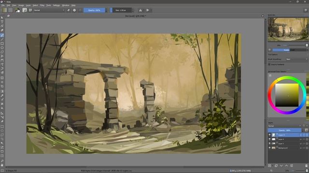Open the workspace chooser at toolbar right
309x173 pixels.
click(x=306, y=10)
